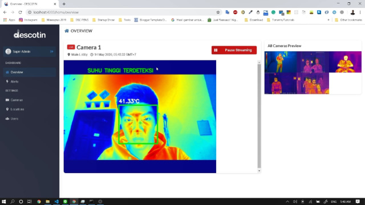This screenshot has height=205, width=365.
Task: Click the LIVE badge
Action: tap(71, 47)
